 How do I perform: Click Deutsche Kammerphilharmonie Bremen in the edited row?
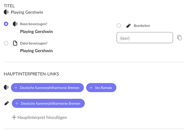point(48,103)
